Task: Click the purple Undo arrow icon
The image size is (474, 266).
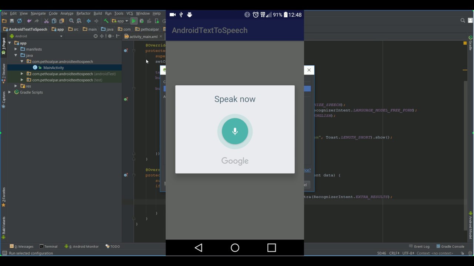Action: [x=29, y=21]
